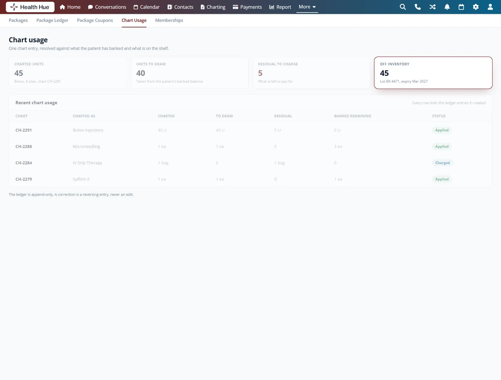
Task: Go to Home in the navbar
Action: tap(70, 7)
